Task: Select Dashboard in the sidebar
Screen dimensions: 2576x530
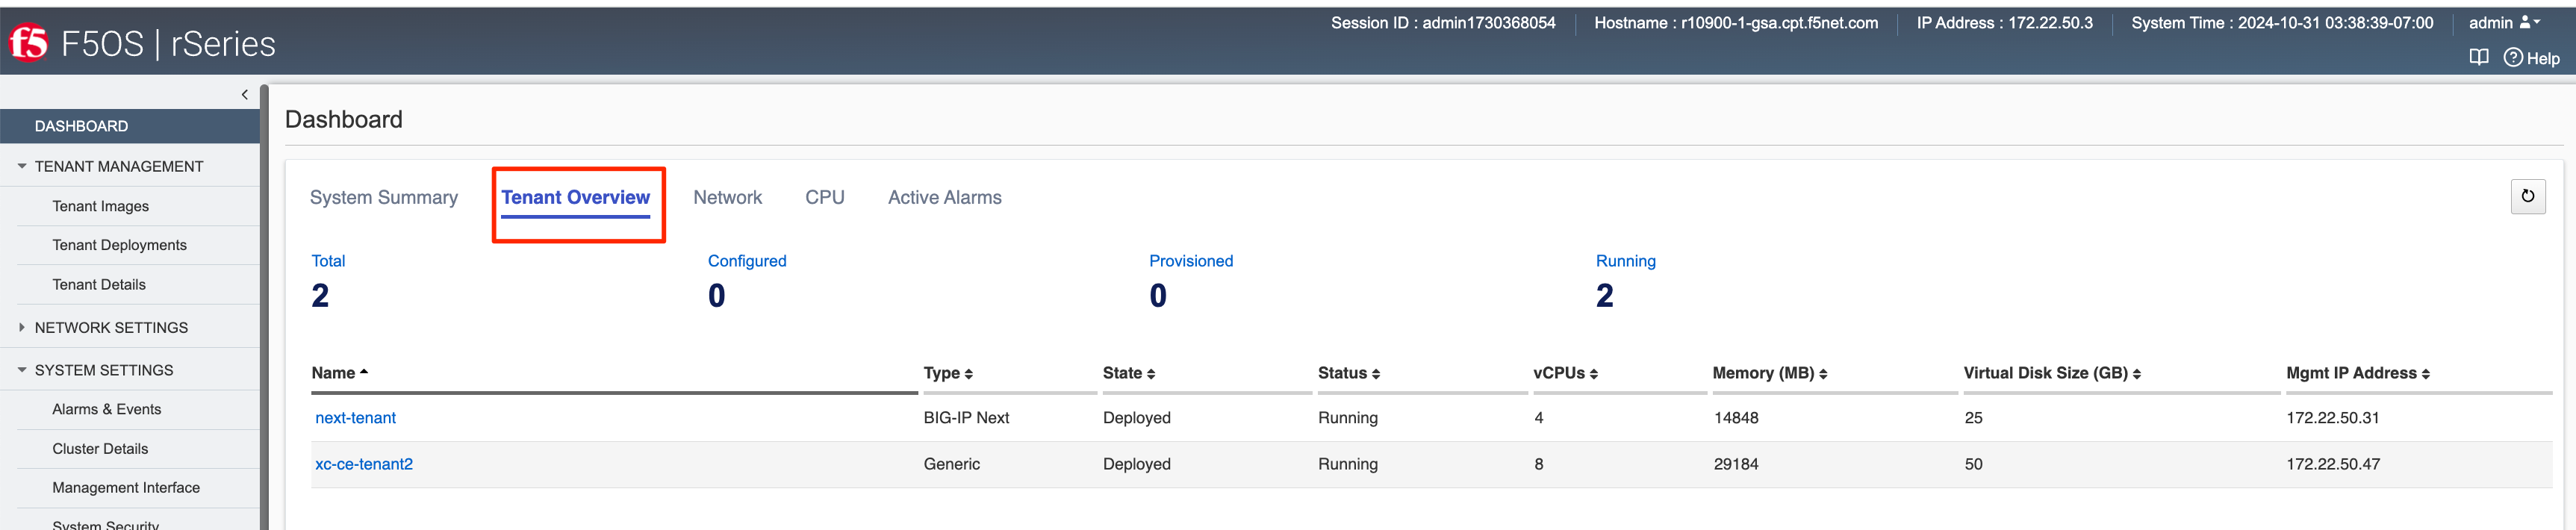Action: click(x=130, y=126)
